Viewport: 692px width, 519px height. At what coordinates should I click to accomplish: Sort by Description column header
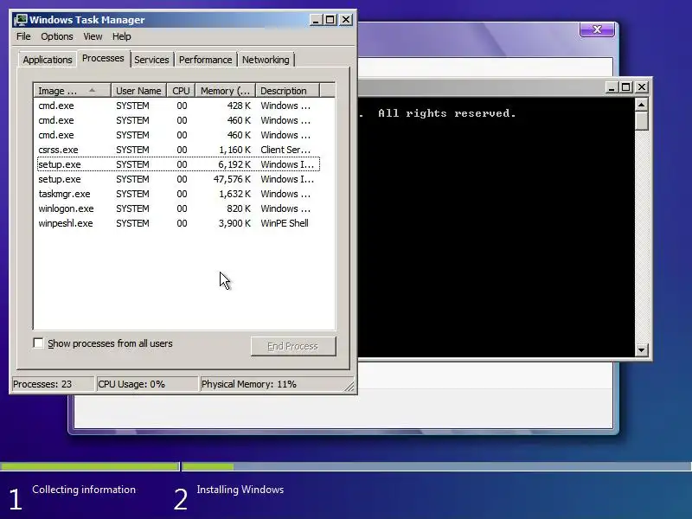[287, 91]
